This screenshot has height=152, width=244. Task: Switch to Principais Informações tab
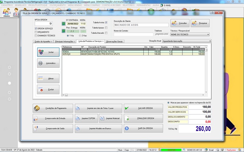pyautogui.click(x=65, y=42)
